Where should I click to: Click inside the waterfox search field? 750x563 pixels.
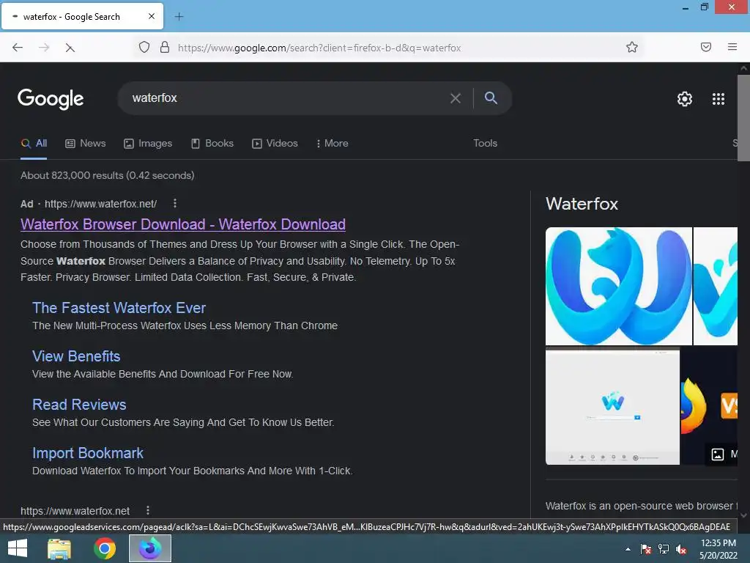click(x=287, y=98)
